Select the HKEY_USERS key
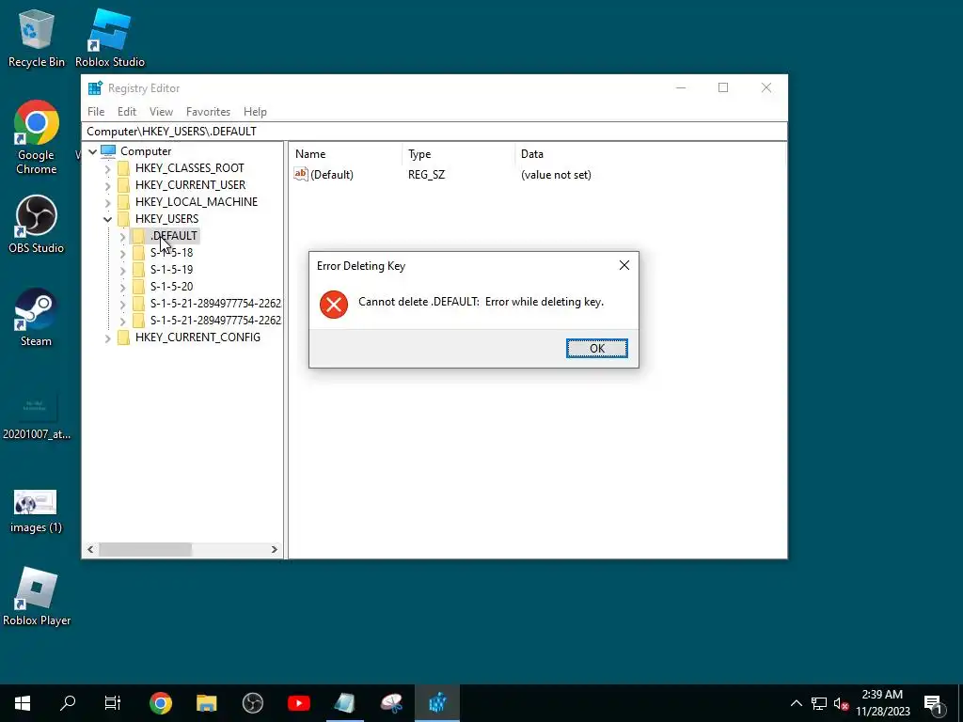Viewport: 963px width, 722px height. (x=166, y=218)
